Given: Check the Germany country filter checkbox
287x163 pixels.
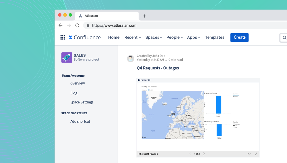Looking at the screenshot, I should coord(234,124).
